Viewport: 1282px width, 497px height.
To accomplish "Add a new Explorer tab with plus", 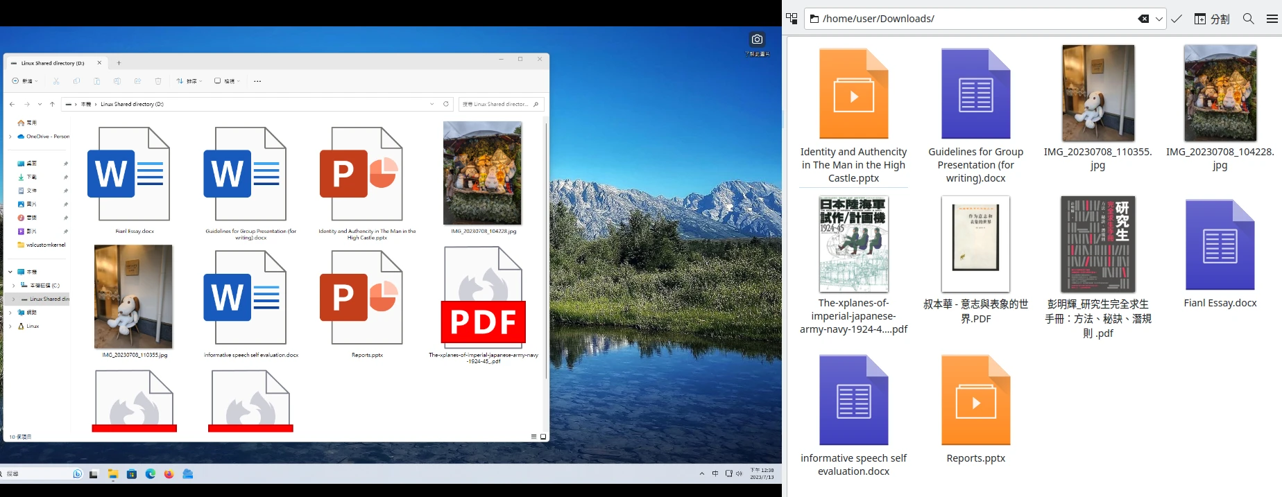I will 119,63.
